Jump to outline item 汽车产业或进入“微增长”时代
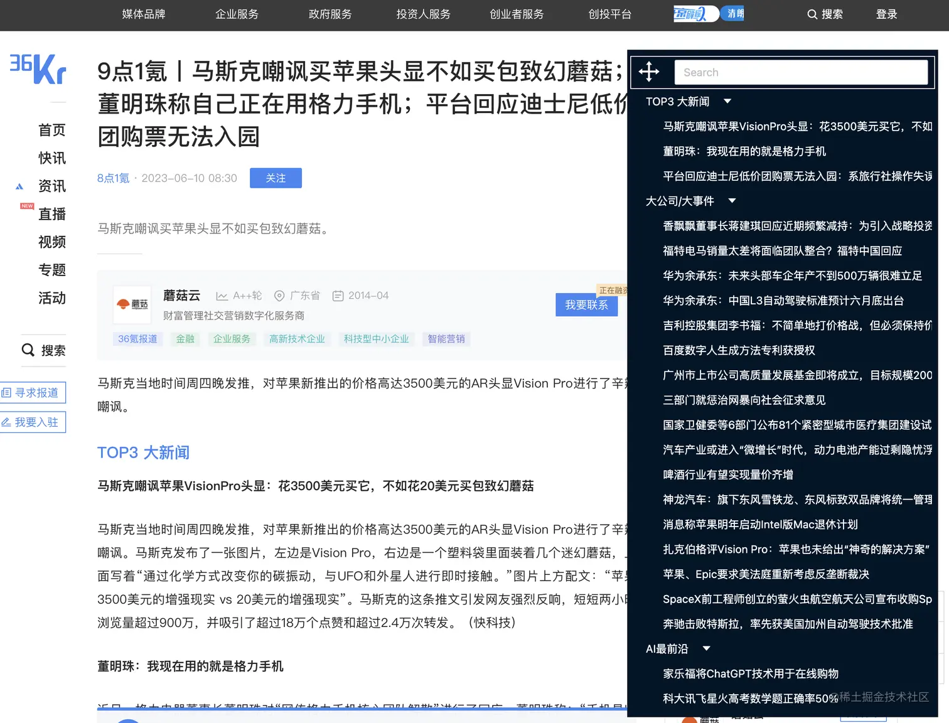 [797, 450]
